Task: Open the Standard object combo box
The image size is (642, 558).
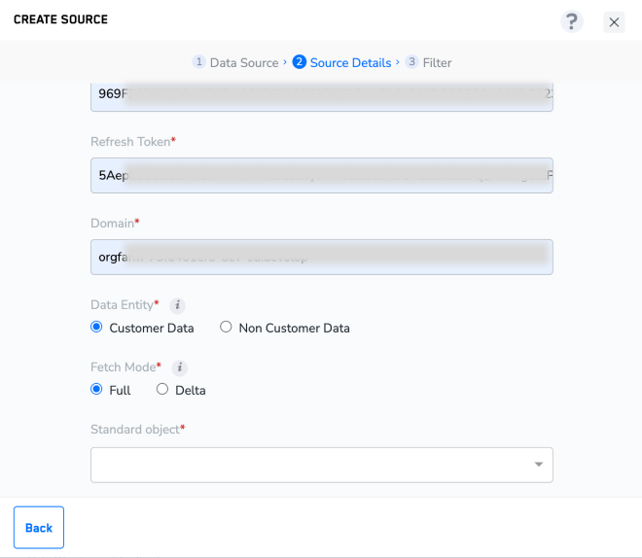Action: pos(311,465)
